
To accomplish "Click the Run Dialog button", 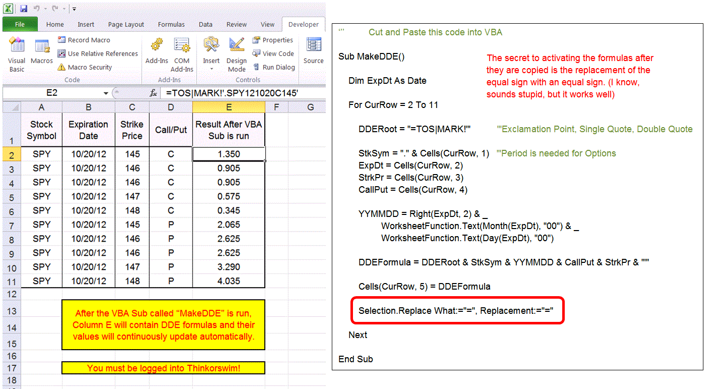I will click(x=274, y=67).
